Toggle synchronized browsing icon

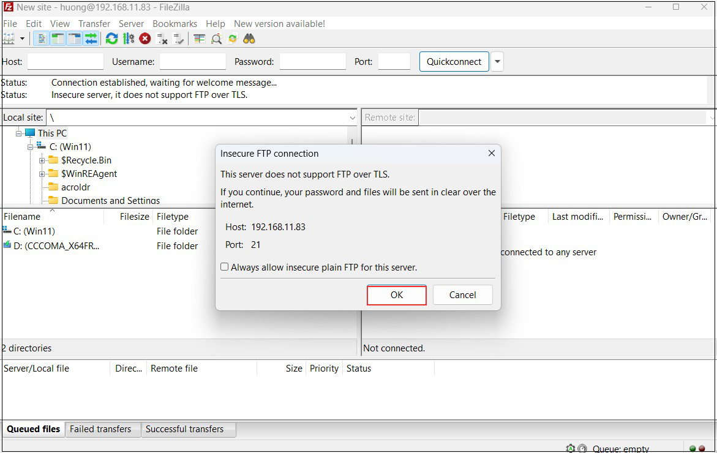tap(232, 39)
